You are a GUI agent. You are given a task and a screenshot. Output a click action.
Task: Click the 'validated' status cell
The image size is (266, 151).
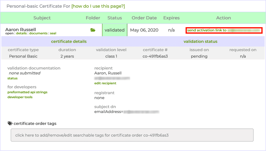114,30
